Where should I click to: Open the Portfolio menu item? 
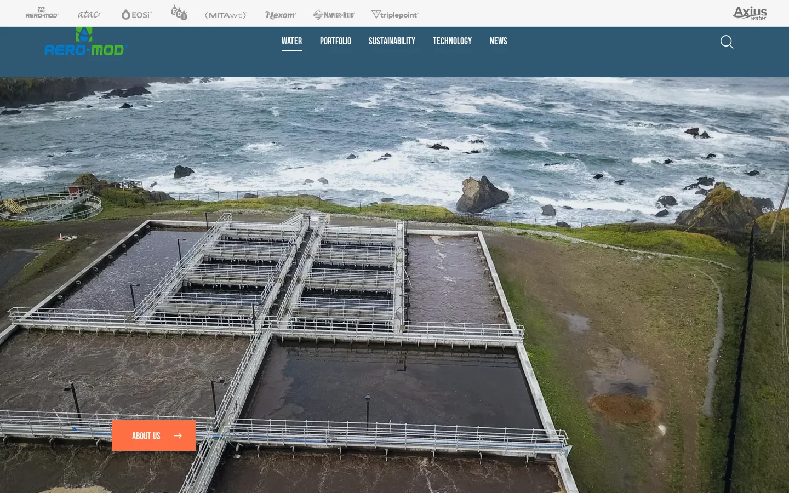335,41
